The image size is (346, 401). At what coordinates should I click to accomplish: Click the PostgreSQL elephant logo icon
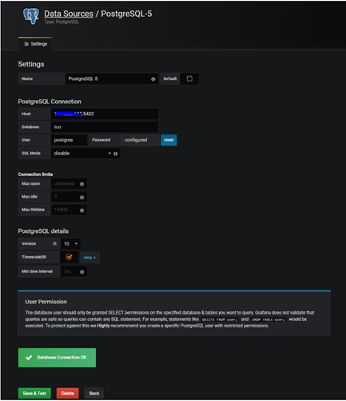[x=31, y=16]
